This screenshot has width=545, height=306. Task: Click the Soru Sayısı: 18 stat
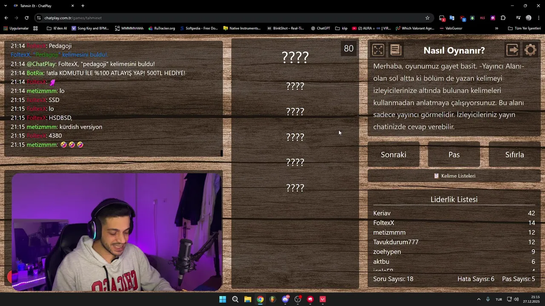point(393,279)
